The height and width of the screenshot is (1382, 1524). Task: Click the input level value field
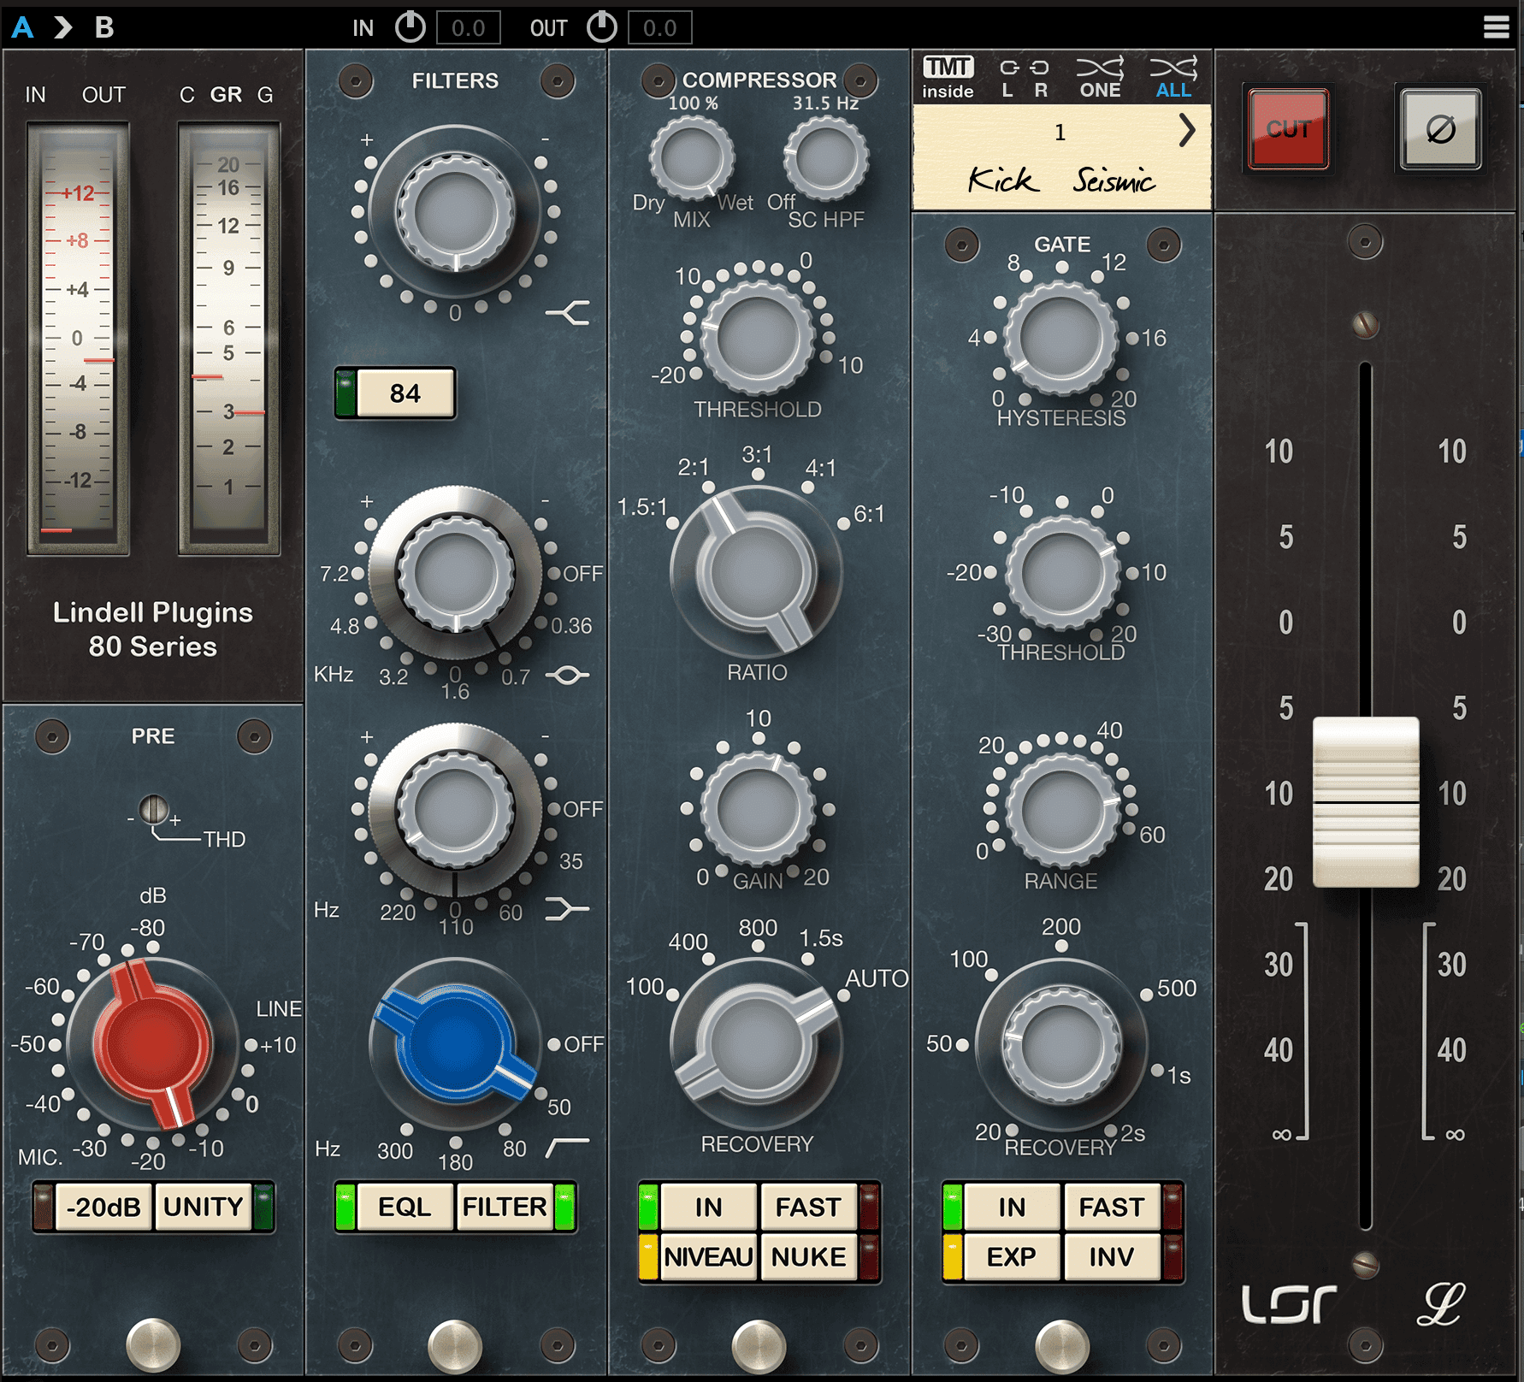[x=468, y=28]
